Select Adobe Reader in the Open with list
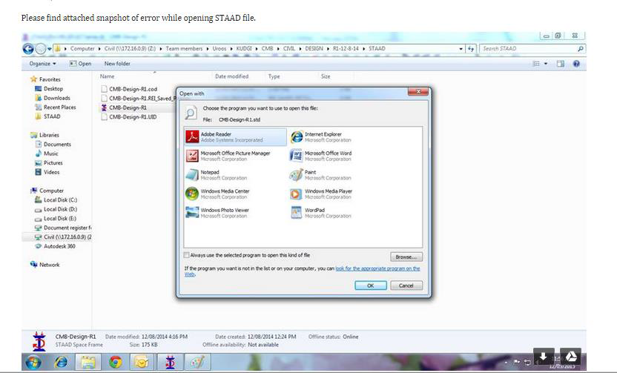The width and height of the screenshot is (617, 373). click(235, 137)
